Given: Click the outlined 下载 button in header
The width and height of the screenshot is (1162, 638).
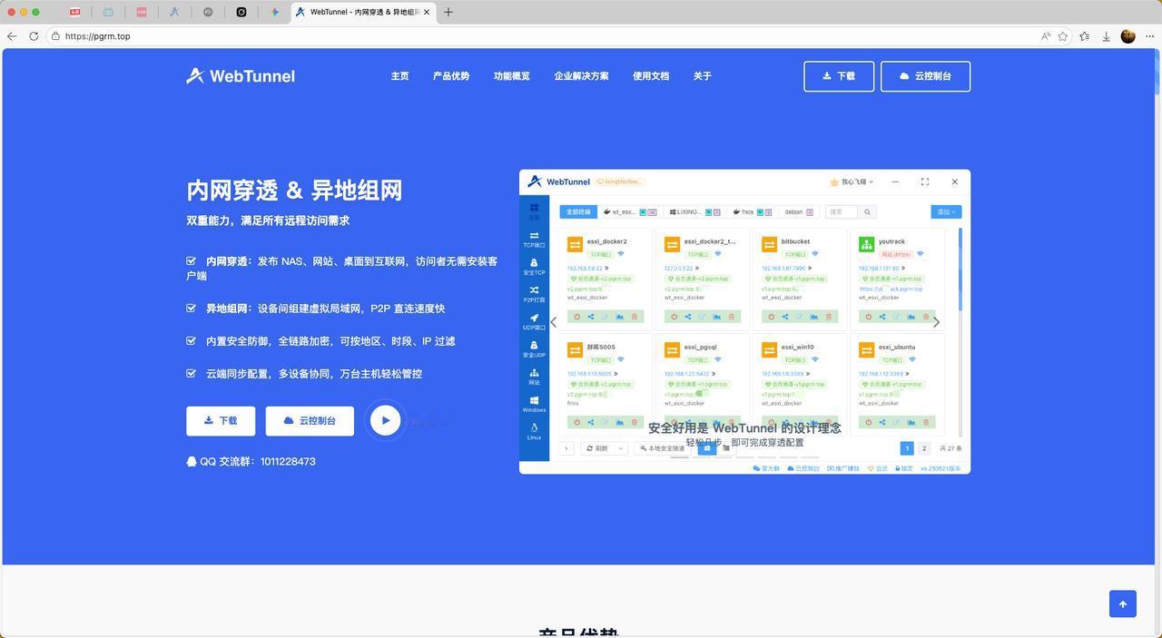Looking at the screenshot, I should tap(839, 76).
